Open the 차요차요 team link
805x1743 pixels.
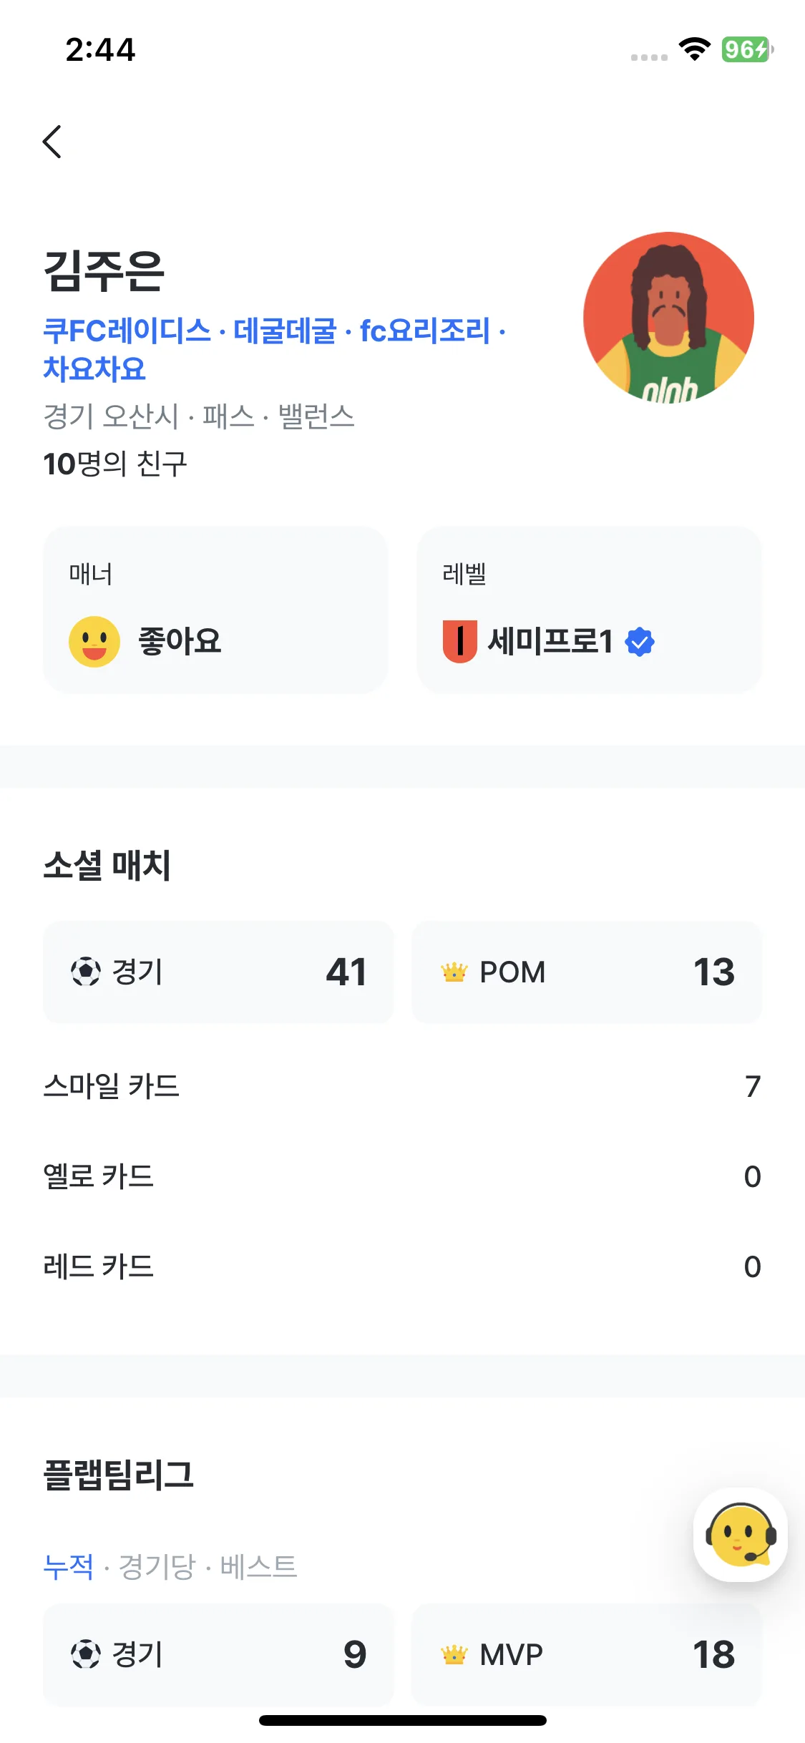click(94, 368)
